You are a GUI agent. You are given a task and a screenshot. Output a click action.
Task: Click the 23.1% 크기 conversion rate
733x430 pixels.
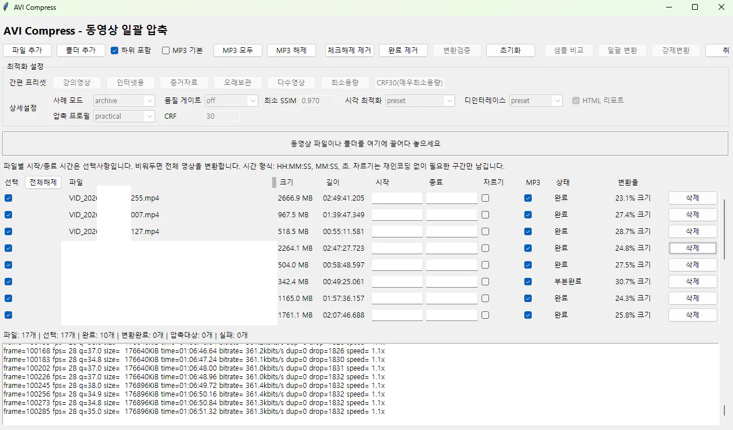click(x=633, y=198)
